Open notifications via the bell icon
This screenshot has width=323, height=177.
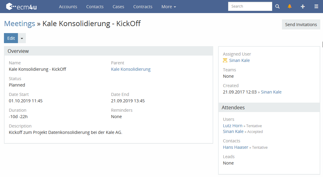[290, 6]
